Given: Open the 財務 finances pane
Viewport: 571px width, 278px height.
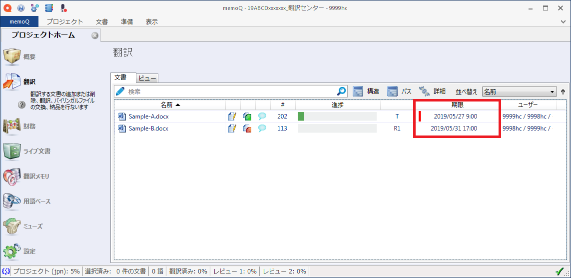Looking at the screenshot, I should 12,126.
